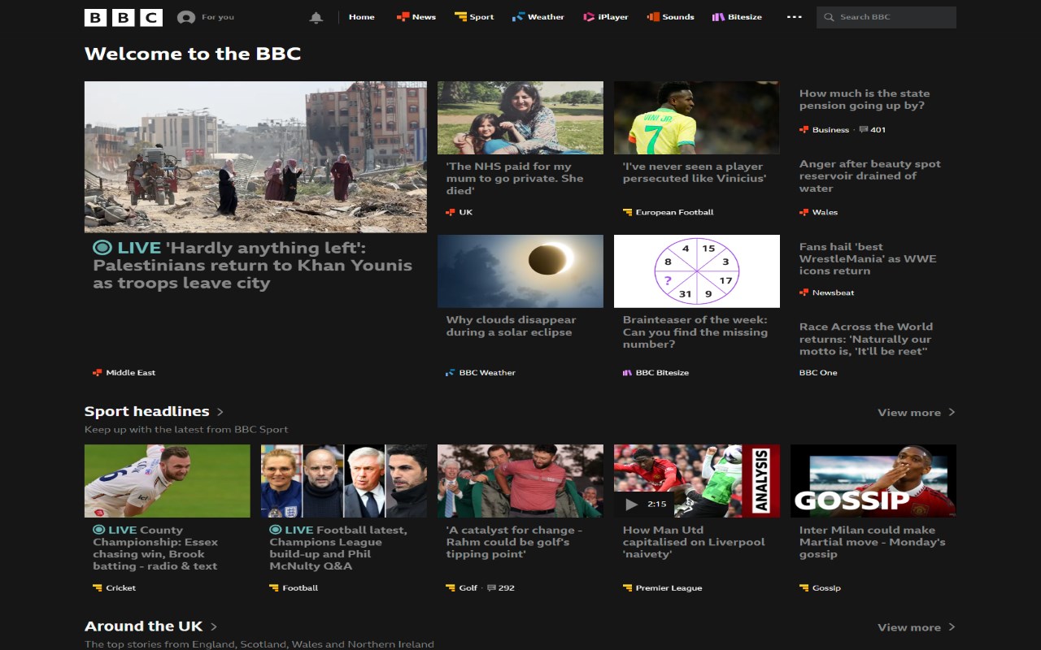This screenshot has width=1041, height=650.
Task: Open the For you account icon
Action: click(186, 17)
